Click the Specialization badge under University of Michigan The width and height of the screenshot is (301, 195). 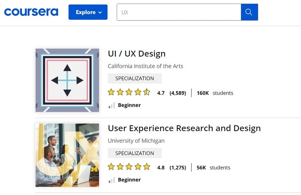pyautogui.click(x=135, y=153)
